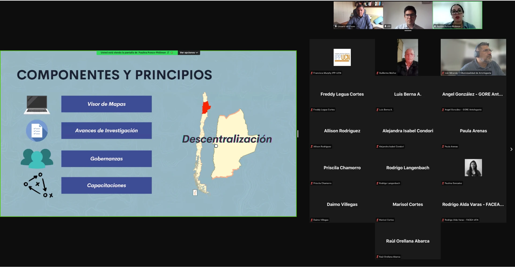Select the IPP video thumbnail

tap(408, 15)
